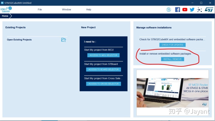Click the CHECK FOR UPDATES button
This screenshot has width=215, height=121.
pos(173,45)
